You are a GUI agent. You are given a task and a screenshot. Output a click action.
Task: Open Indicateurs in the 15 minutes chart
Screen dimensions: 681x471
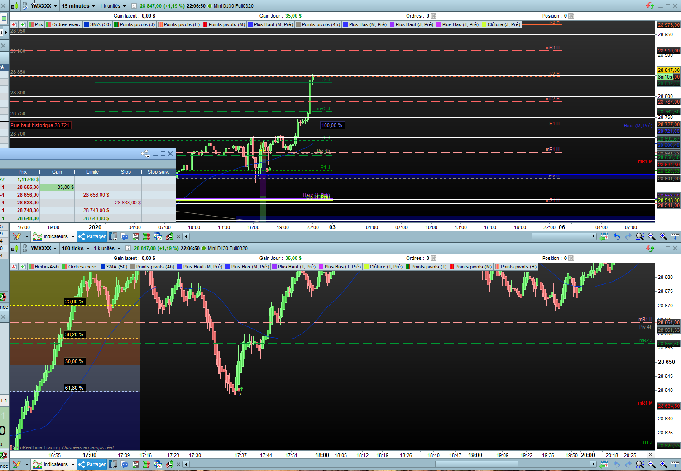(51, 236)
